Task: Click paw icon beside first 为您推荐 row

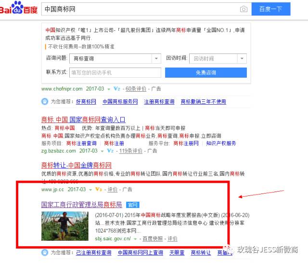Action: coord(45,101)
